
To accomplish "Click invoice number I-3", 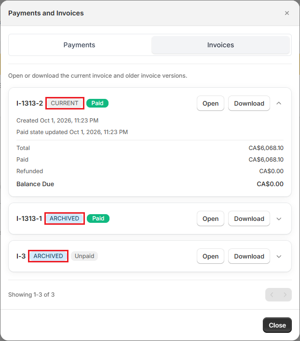I will coord(21,256).
